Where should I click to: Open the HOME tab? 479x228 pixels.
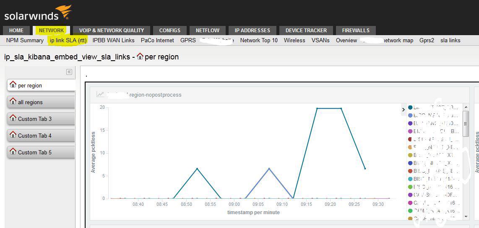pyautogui.click(x=16, y=31)
